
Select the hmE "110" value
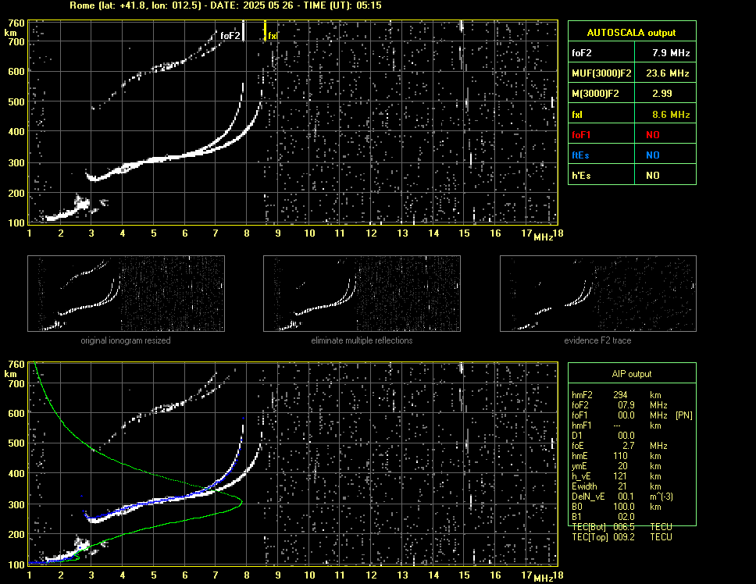point(620,456)
